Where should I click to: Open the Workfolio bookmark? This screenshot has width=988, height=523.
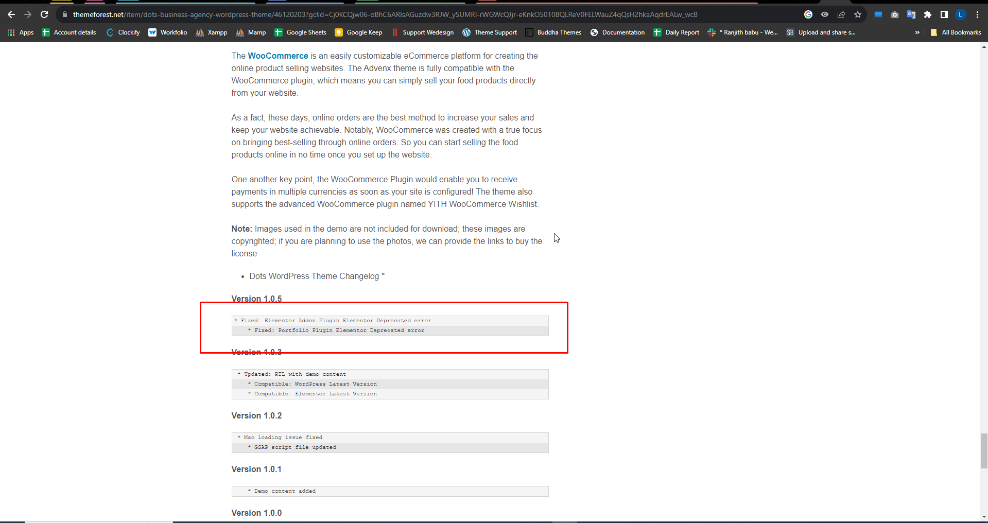[168, 32]
